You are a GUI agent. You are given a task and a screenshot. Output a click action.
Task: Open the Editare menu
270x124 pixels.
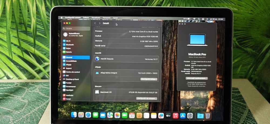[x=86, y=18]
